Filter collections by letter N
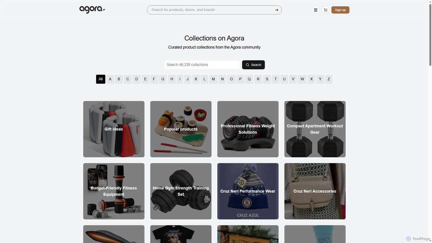This screenshot has height=243, width=432. [222, 79]
